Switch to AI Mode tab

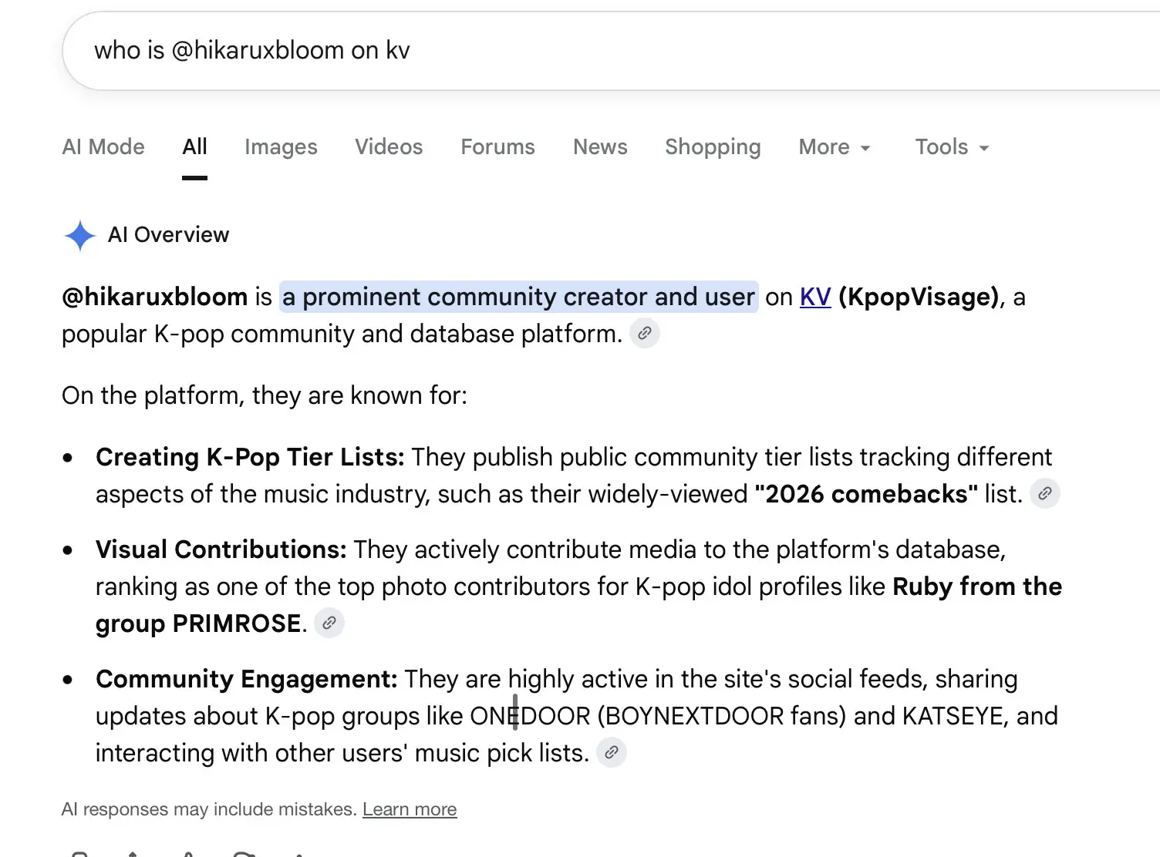click(x=103, y=146)
